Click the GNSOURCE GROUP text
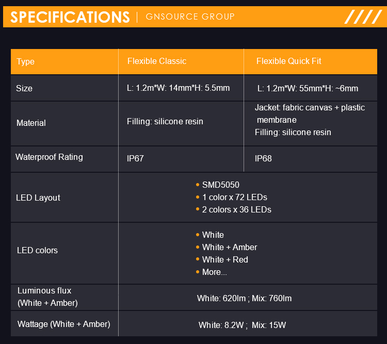 [x=190, y=17]
